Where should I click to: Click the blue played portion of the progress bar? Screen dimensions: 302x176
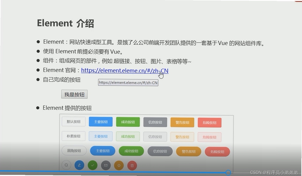click(112, 171)
